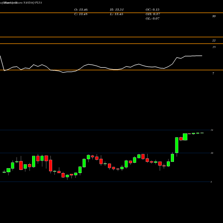The height and width of the screenshot is (223, 223).
Task: Click the 10 price axis label
Action: click(212, 153)
